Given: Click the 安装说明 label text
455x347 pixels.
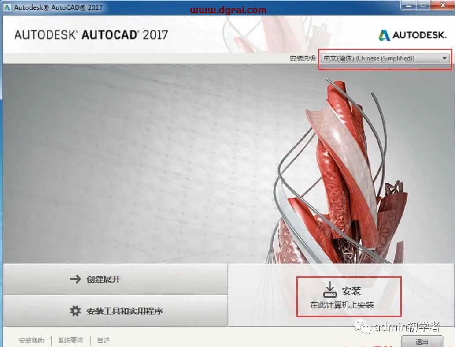Looking at the screenshot, I should (303, 58).
